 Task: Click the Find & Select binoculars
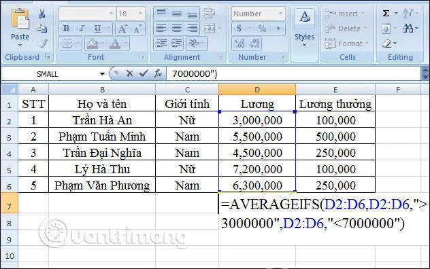tap(408, 29)
